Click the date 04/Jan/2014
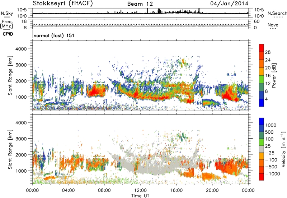Image resolution: width=287 pixels, height=198 pixels. click(229, 4)
